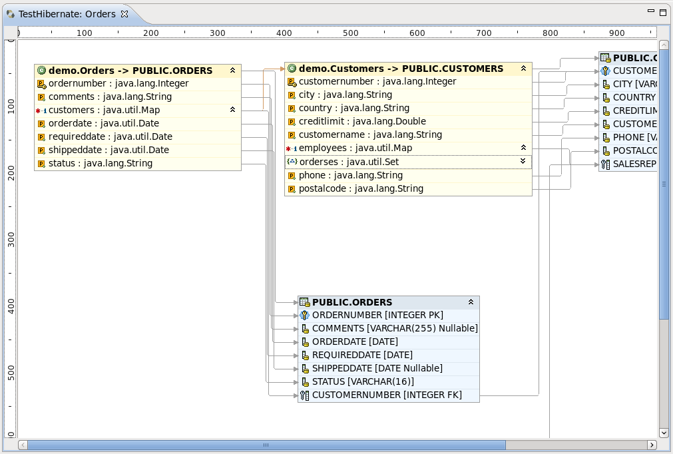This screenshot has height=454, width=673.
Task: Click the orderses set collection icon
Action: click(x=292, y=162)
